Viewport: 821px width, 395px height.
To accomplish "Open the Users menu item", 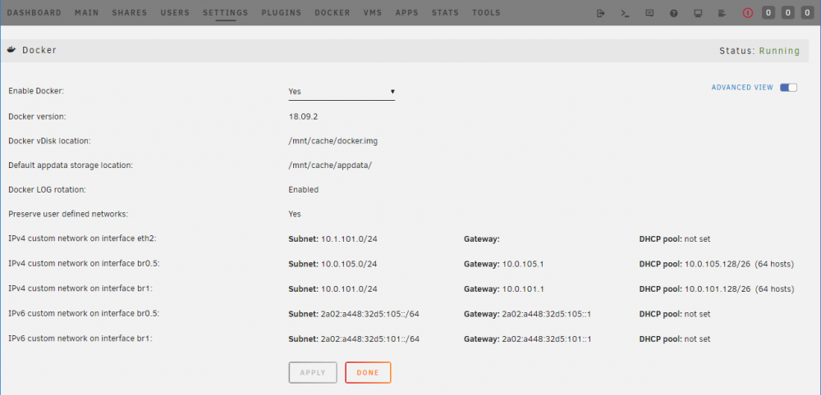I will pyautogui.click(x=176, y=12).
